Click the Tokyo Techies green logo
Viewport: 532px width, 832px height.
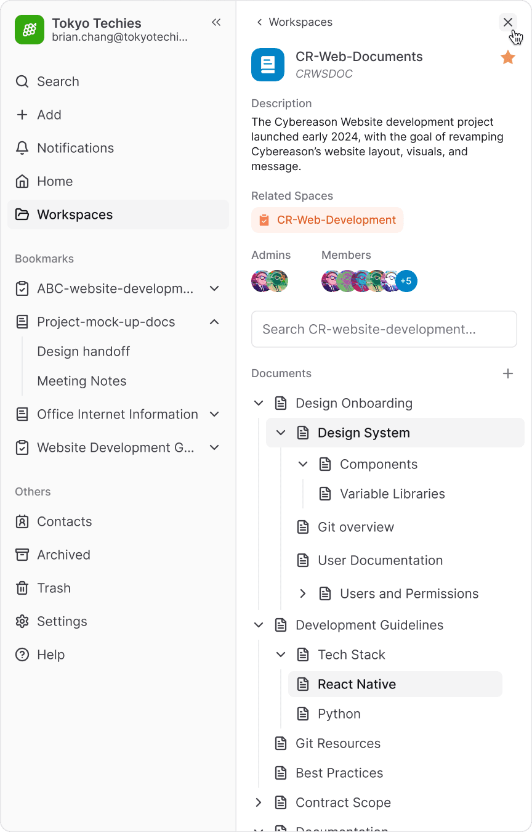(x=30, y=30)
